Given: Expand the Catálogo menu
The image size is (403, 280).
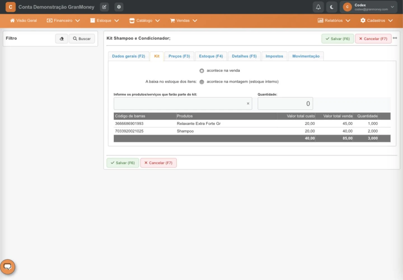Looking at the screenshot, I should click(x=144, y=20).
